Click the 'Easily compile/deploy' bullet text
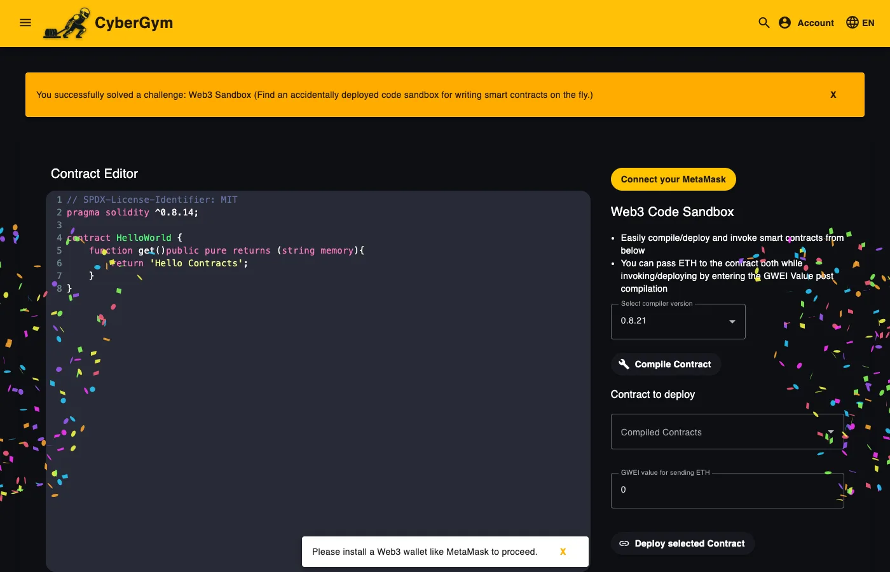890x572 pixels. point(732,244)
